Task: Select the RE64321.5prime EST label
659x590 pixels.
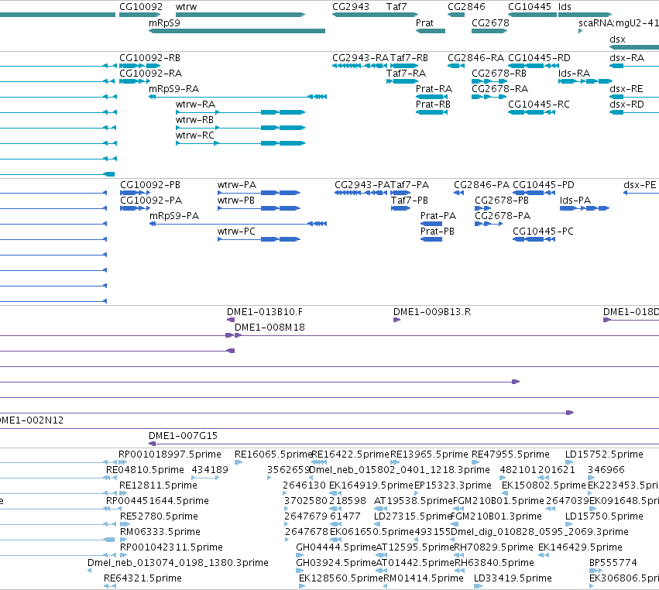Action: pos(142,578)
